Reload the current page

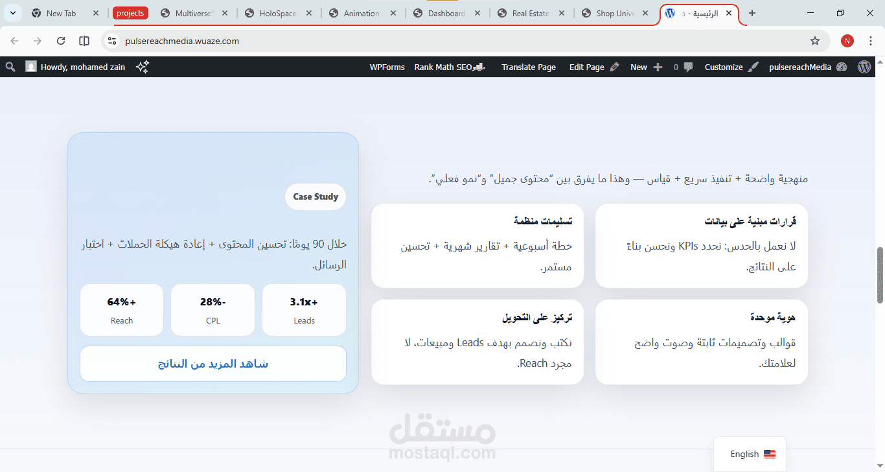click(x=61, y=41)
